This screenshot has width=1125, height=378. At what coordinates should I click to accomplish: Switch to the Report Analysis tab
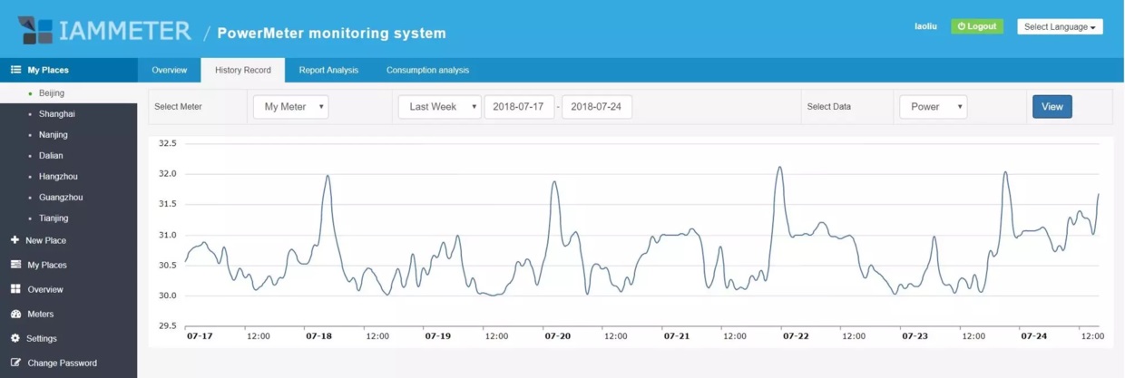(x=328, y=70)
